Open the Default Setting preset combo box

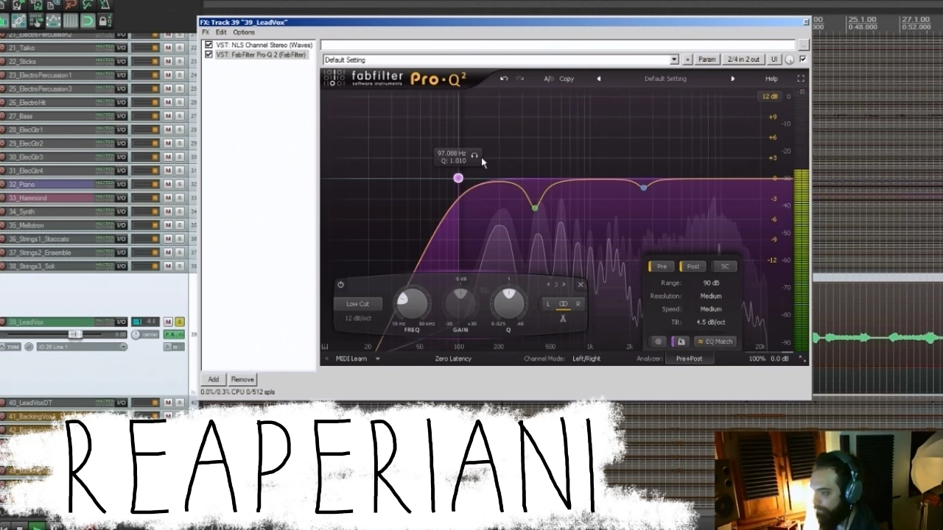coord(500,60)
